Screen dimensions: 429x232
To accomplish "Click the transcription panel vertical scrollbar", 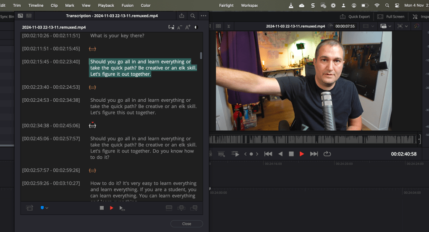I will (x=201, y=55).
